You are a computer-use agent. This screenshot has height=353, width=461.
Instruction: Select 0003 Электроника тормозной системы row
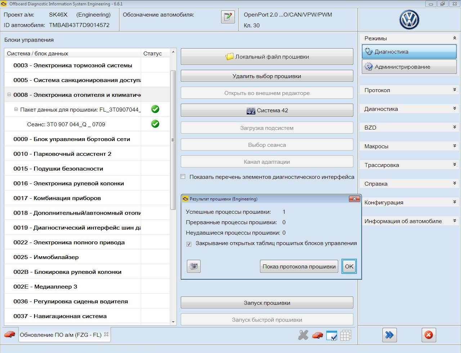tap(87, 65)
